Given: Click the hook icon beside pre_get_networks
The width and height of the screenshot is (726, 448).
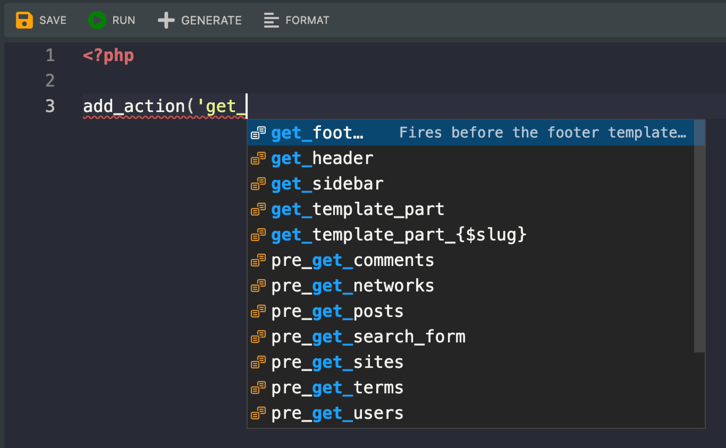Looking at the screenshot, I should (x=258, y=286).
